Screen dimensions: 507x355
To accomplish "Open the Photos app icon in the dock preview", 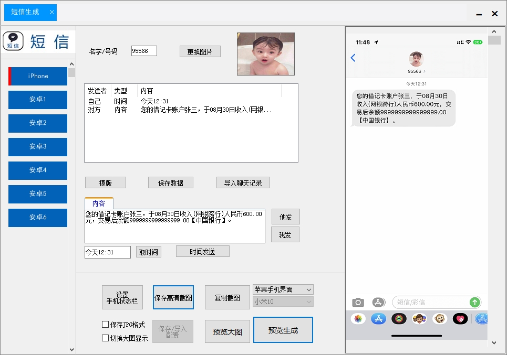I will coord(359,319).
